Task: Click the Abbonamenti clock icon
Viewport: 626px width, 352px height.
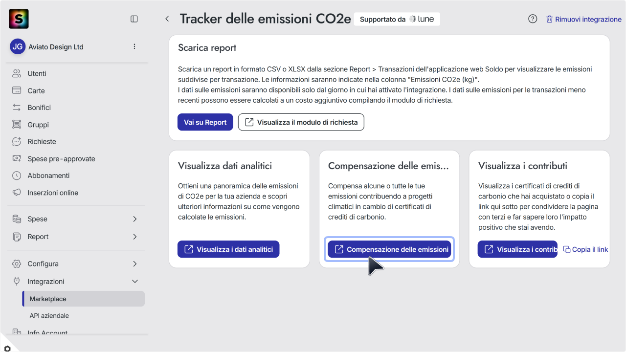Action: (17, 176)
